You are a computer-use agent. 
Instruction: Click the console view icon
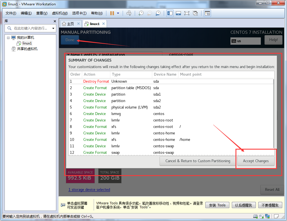(207, 13)
